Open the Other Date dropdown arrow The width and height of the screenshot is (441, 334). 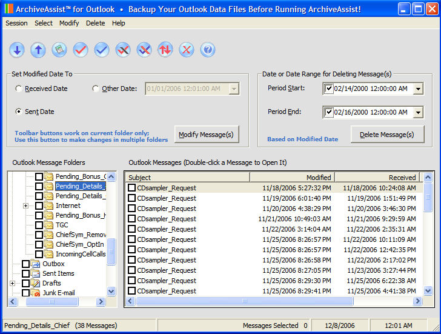(234, 89)
